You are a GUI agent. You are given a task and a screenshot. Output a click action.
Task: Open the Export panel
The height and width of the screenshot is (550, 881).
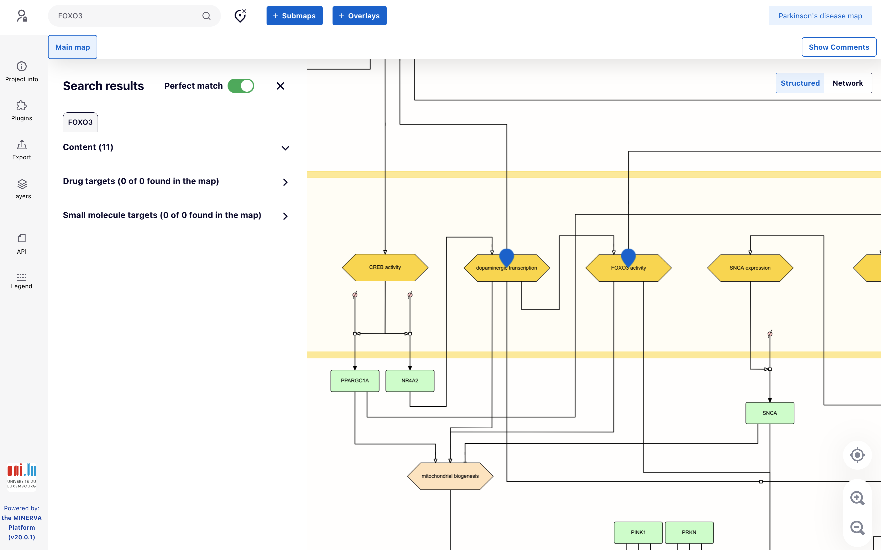pos(21,150)
